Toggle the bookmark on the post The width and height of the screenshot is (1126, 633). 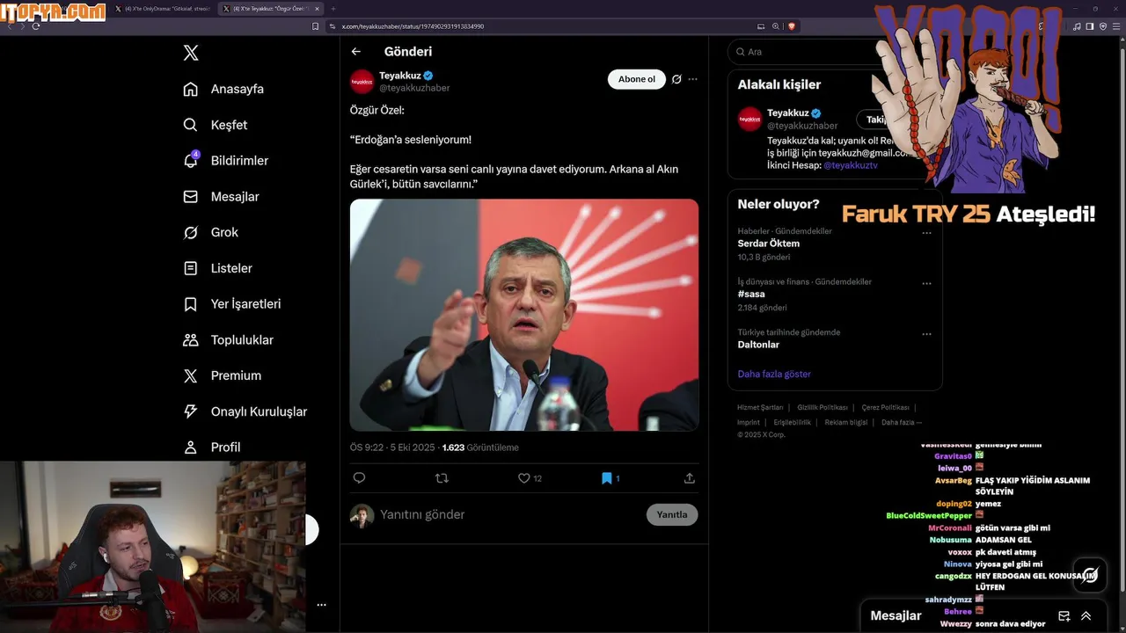coord(606,478)
